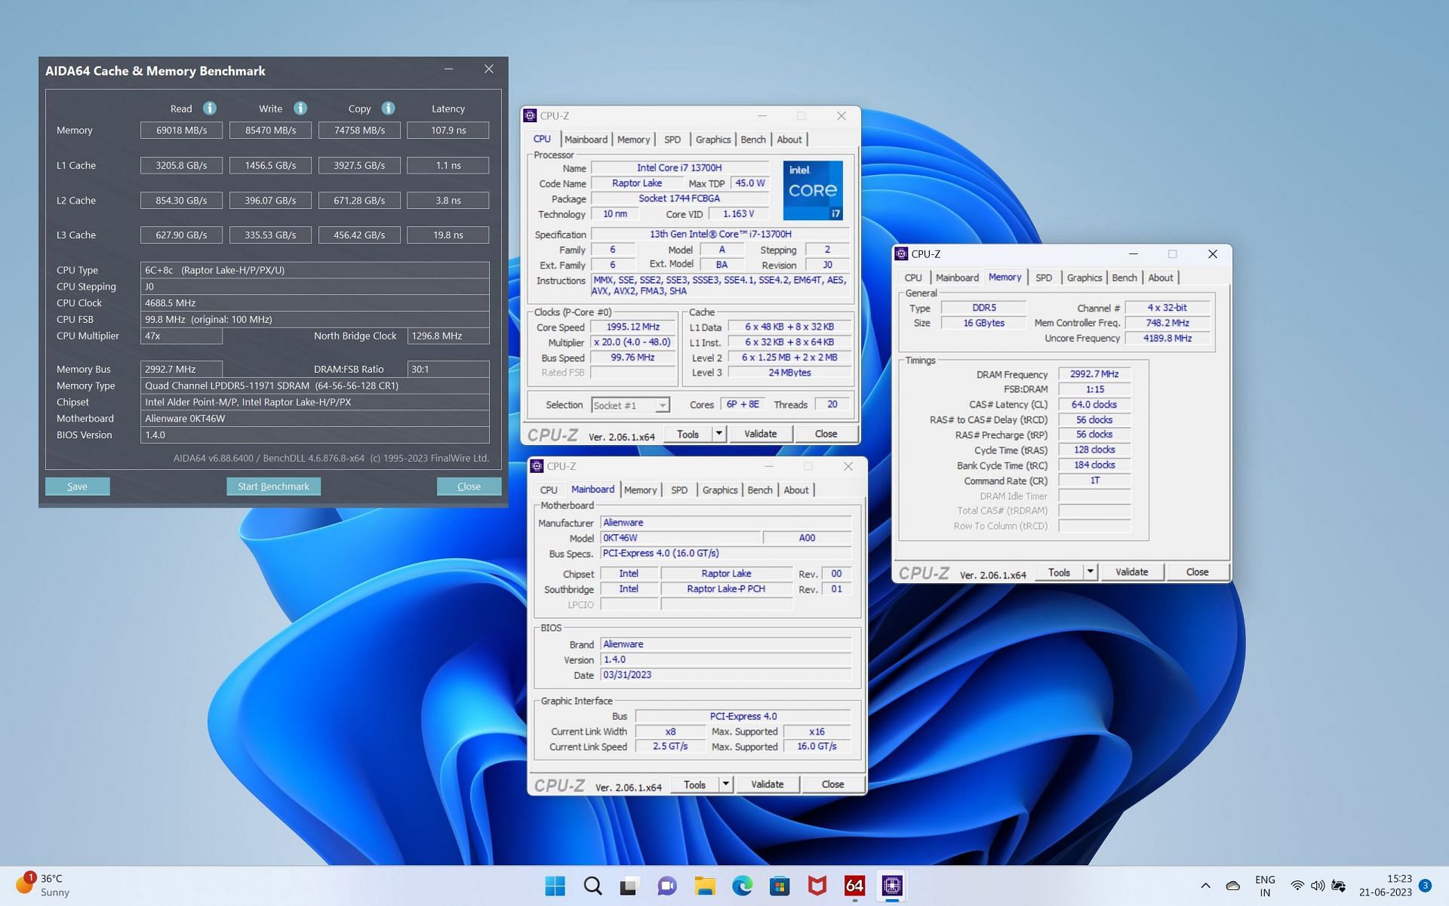1449x906 pixels.
Task: Open About tab in top CPU-Z window
Action: [789, 140]
